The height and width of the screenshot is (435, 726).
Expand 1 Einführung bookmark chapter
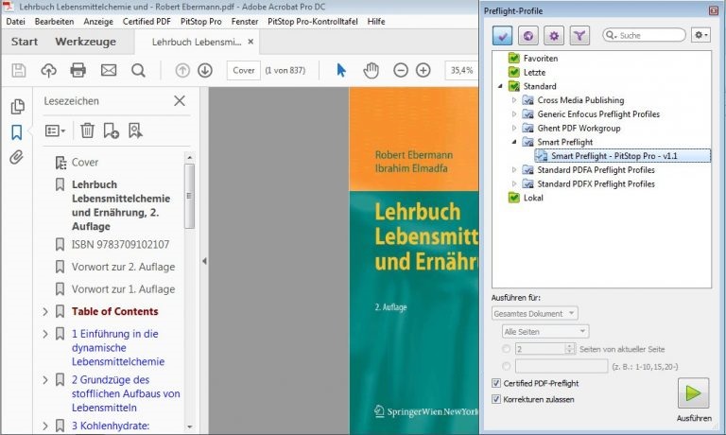(45, 334)
